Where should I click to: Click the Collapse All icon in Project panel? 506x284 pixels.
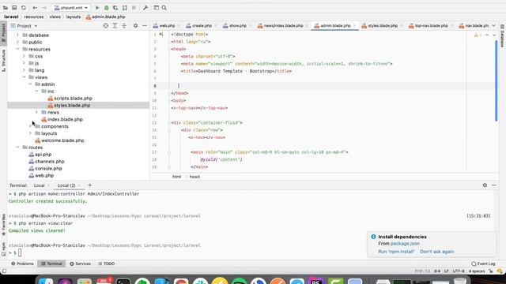point(124,26)
